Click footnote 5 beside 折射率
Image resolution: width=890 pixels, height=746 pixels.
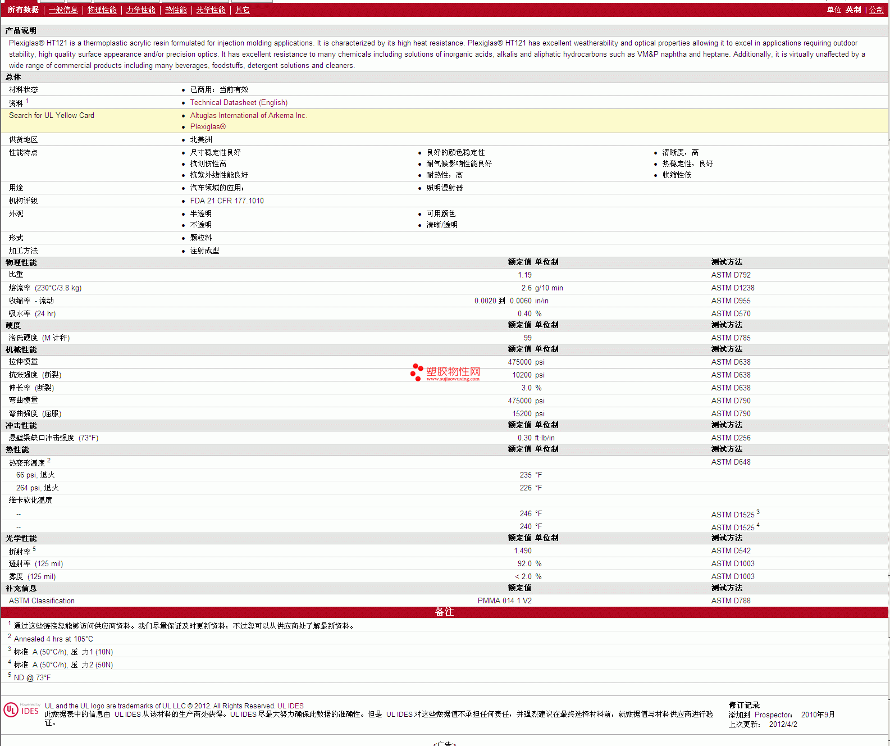pyautogui.click(x=34, y=549)
